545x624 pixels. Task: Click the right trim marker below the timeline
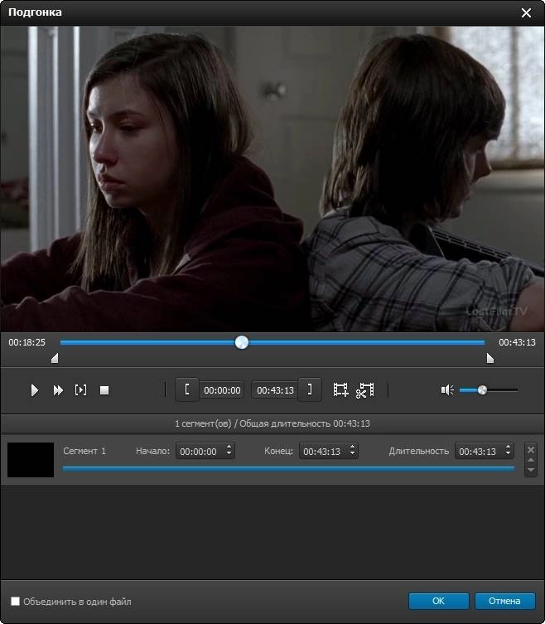point(490,359)
